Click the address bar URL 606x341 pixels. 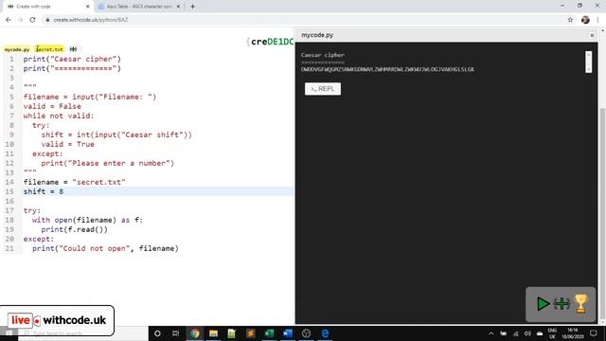[x=91, y=20]
